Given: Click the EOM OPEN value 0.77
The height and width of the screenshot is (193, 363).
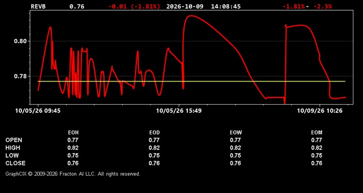Looking at the screenshot, I should point(317,140).
